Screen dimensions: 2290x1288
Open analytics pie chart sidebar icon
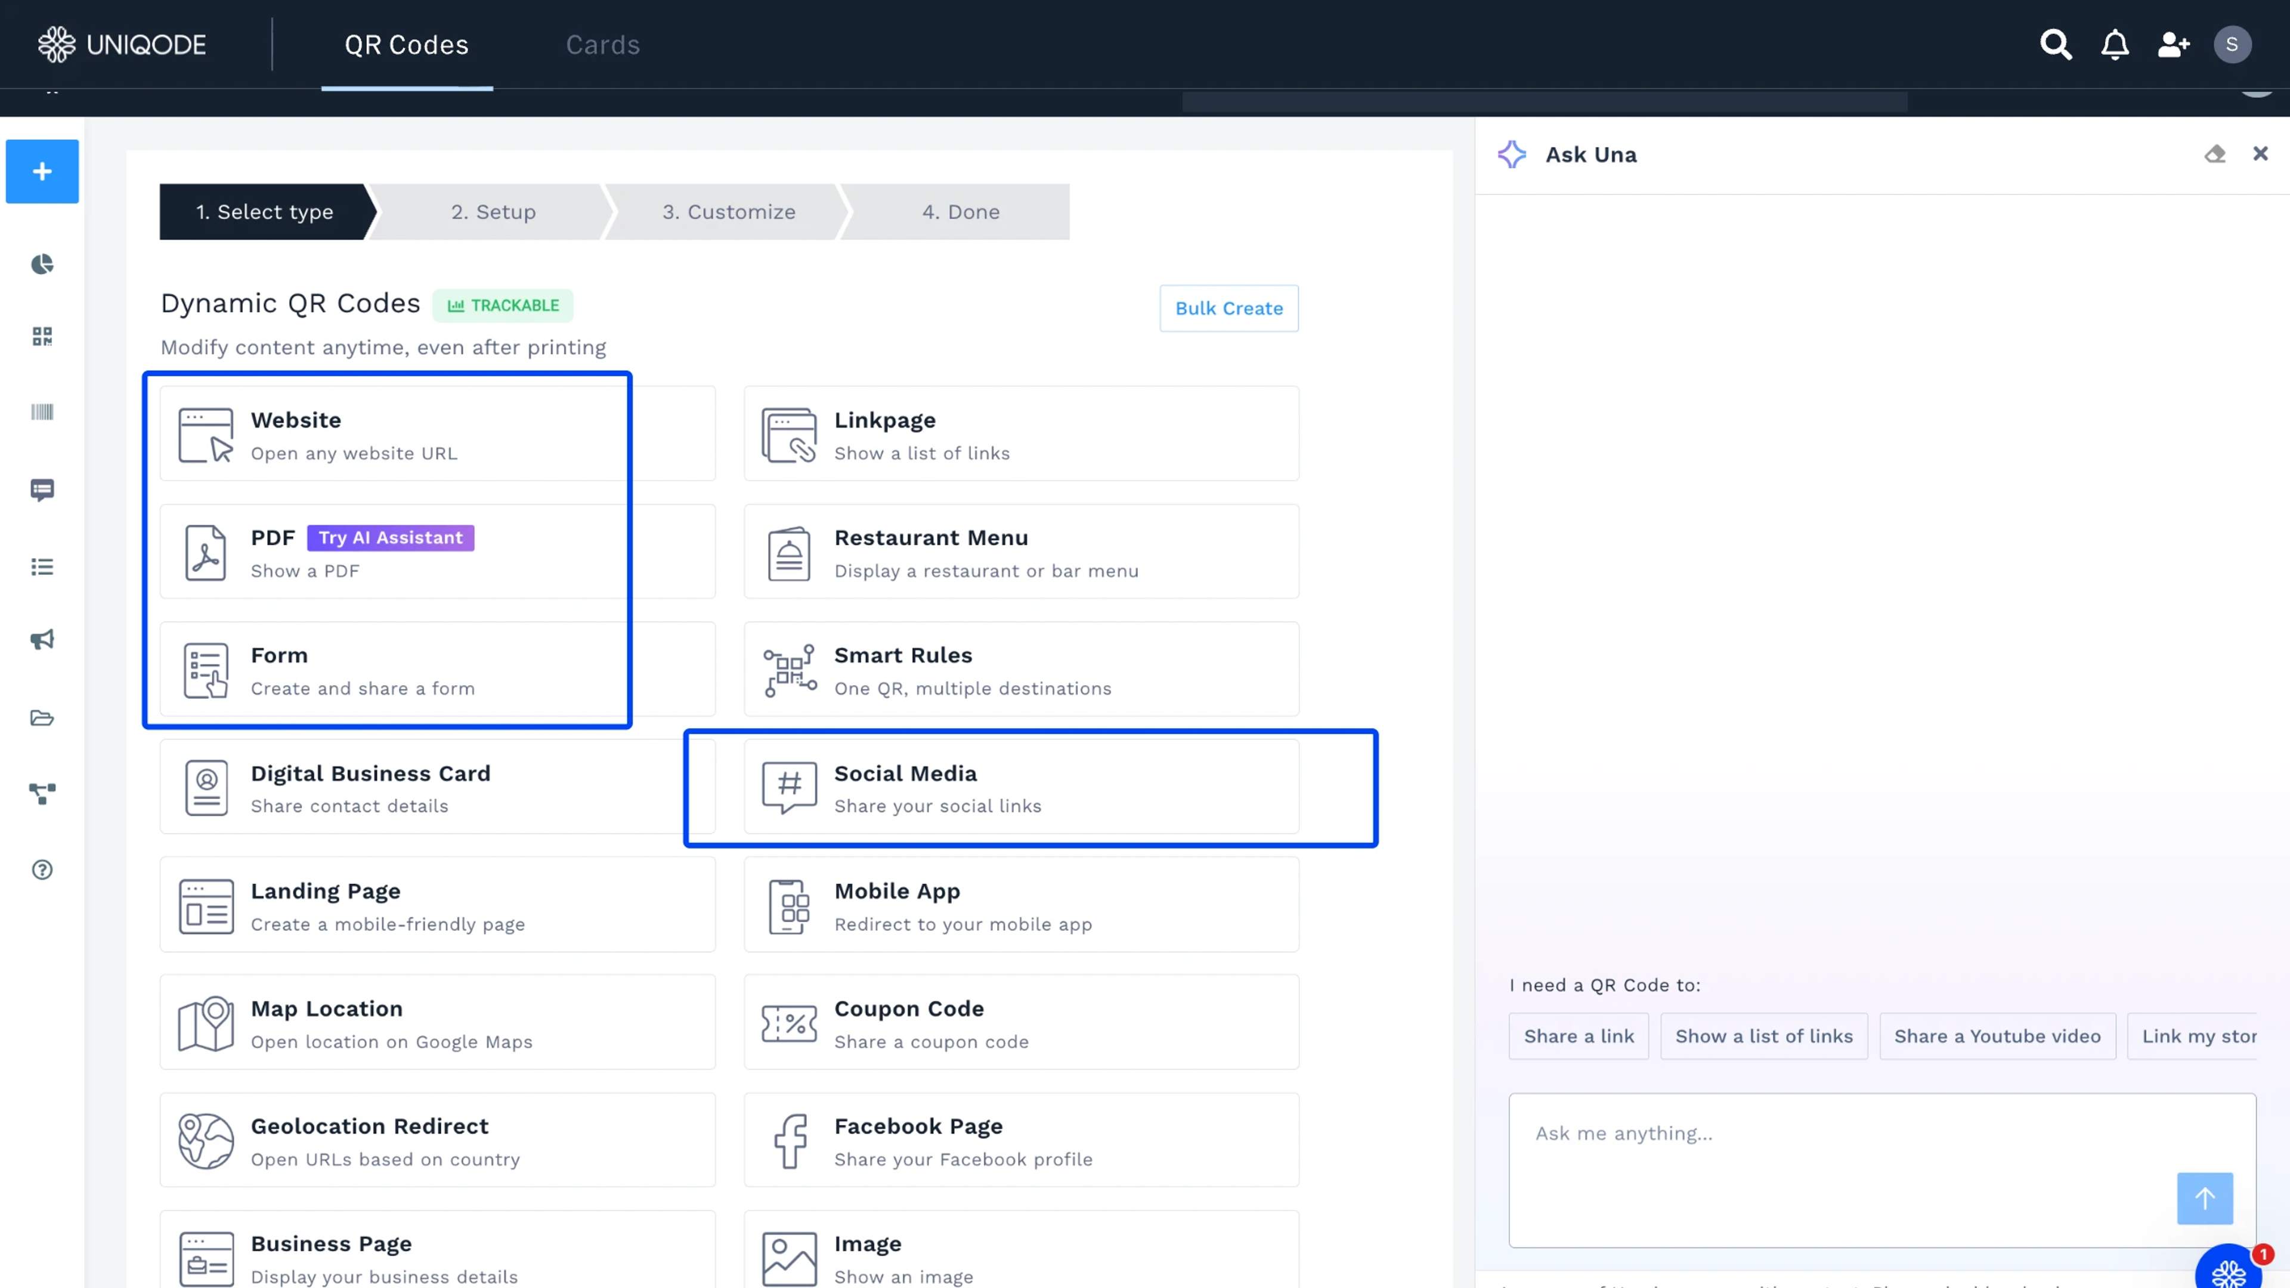(42, 264)
